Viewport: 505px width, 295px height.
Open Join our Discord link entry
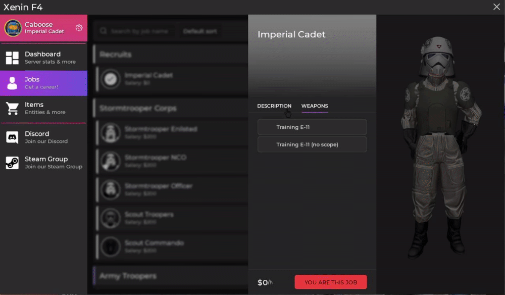click(43, 137)
